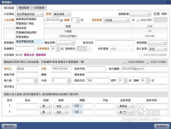Click the 预订人 name field
Viewport: 171px width, 129px height.
(x=27, y=69)
